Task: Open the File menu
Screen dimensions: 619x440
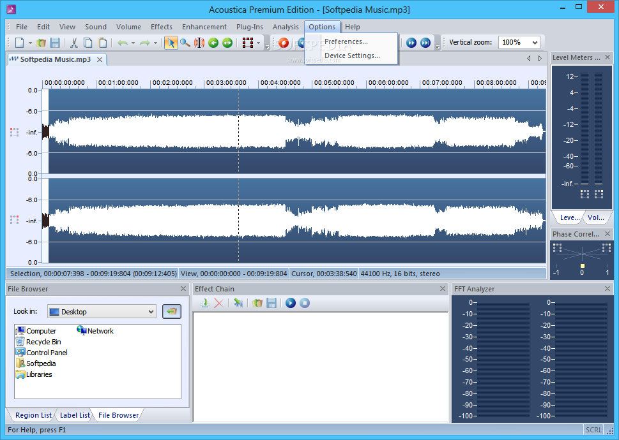Action: pos(22,27)
